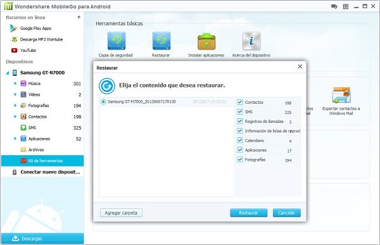380x245 pixels.
Task: Open the Copia de seguridad backup tool
Action: [x=117, y=41]
